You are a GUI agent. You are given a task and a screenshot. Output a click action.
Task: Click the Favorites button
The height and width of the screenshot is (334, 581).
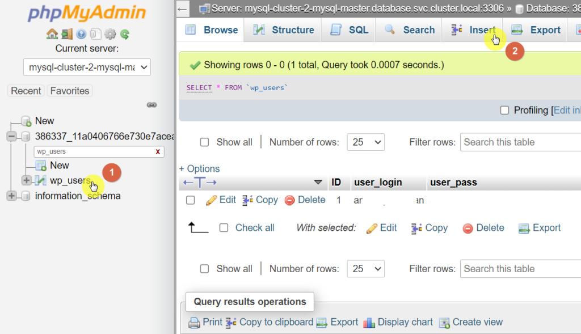coord(70,91)
